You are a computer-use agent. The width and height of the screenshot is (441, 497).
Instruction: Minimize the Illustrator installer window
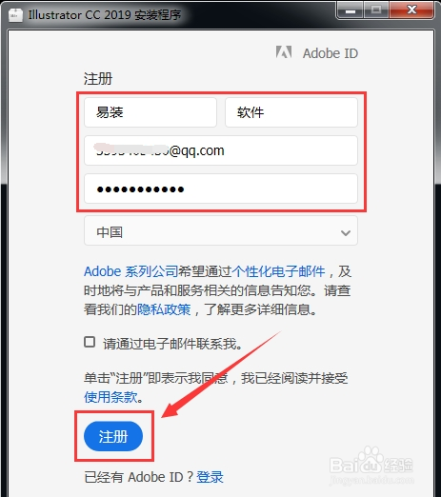[351, 11]
